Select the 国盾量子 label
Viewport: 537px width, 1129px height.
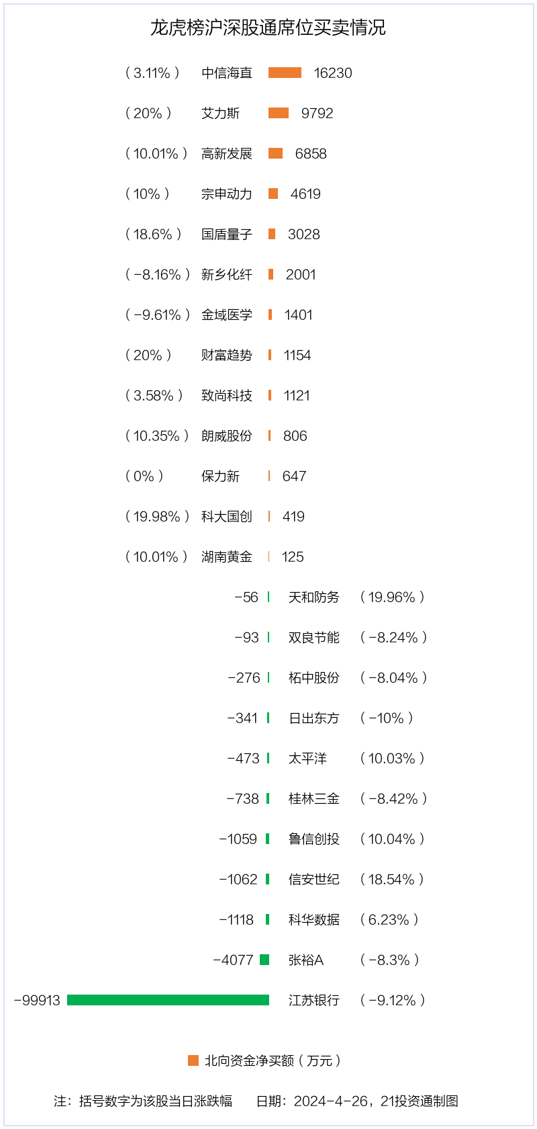click(227, 234)
